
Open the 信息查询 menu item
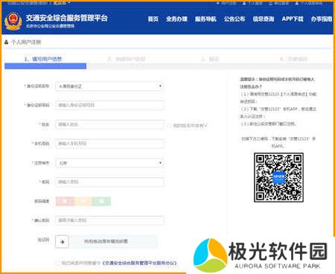click(x=264, y=19)
